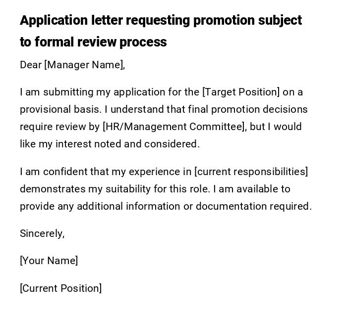The image size is (347, 319).
Task: Click the [Your Name] placeholder
Action: (49, 261)
